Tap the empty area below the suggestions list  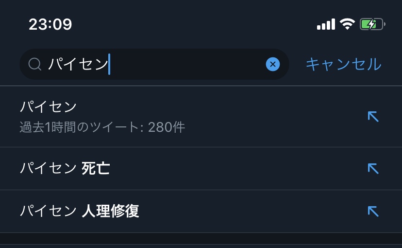[x=201, y=240]
